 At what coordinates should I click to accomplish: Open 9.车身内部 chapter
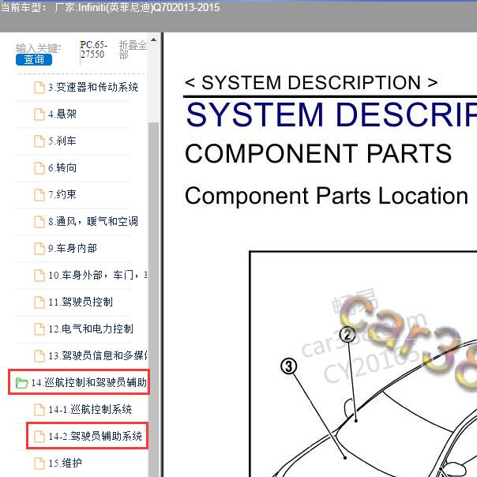pos(73,248)
